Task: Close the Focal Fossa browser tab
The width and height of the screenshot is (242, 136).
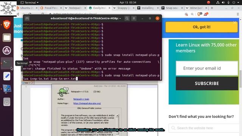Action: [61, 8]
